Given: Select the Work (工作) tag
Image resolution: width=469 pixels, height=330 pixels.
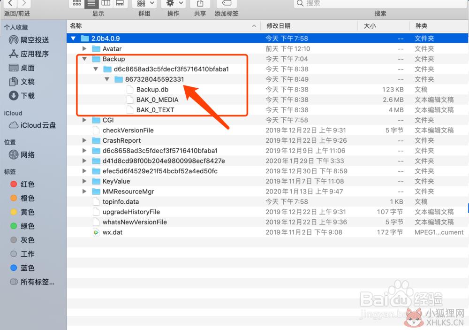Looking at the screenshot, I should pos(22,254).
